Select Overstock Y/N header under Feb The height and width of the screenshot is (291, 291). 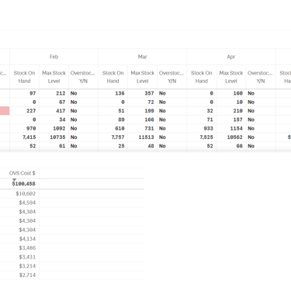click(x=83, y=77)
